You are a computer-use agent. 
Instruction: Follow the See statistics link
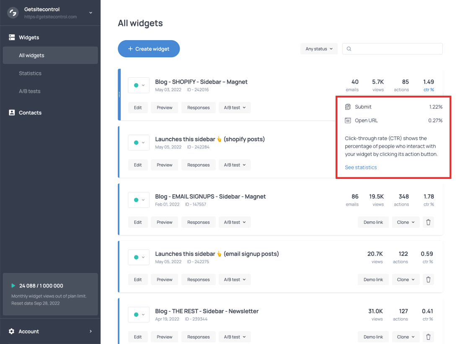tap(361, 167)
